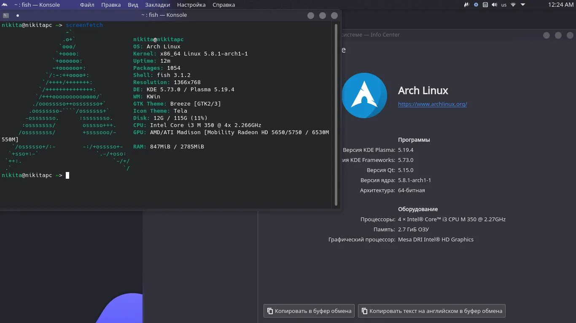Screen dimensions: 576x323
Task: Click the 'Intel® Core™ i3 CPU M 350' processor value
Action: 452,220
